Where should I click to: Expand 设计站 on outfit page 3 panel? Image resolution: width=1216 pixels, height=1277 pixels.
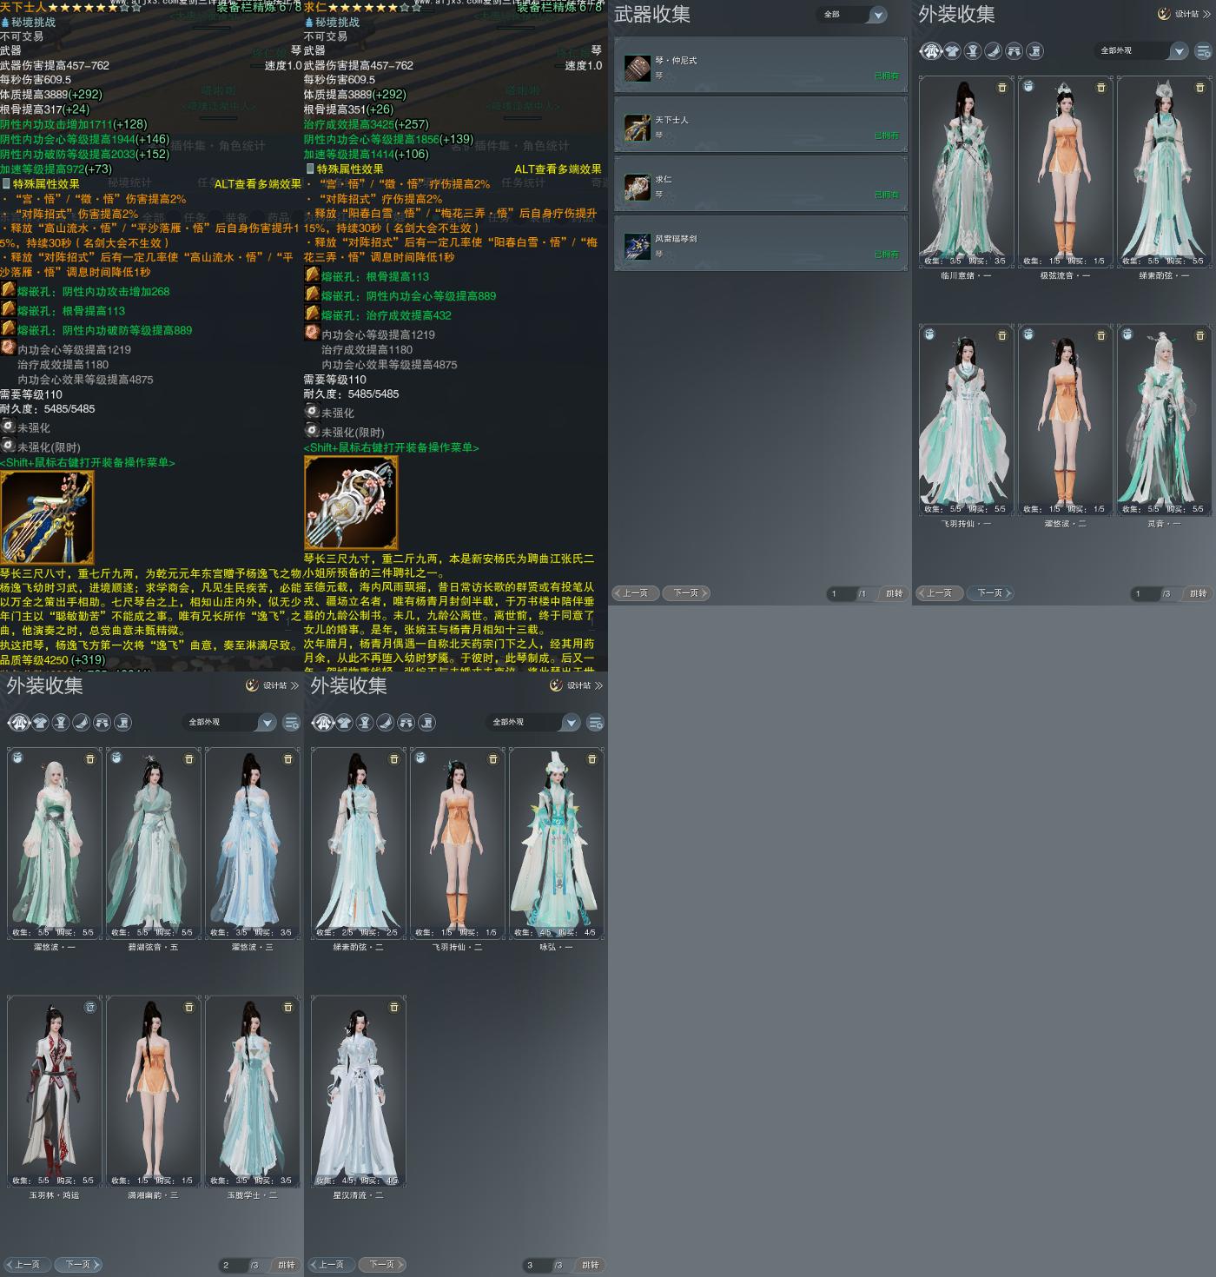click(576, 685)
